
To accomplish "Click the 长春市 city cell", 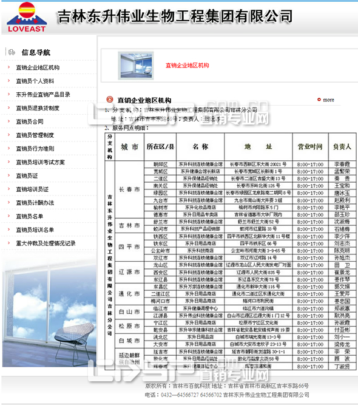I will click(x=129, y=189).
